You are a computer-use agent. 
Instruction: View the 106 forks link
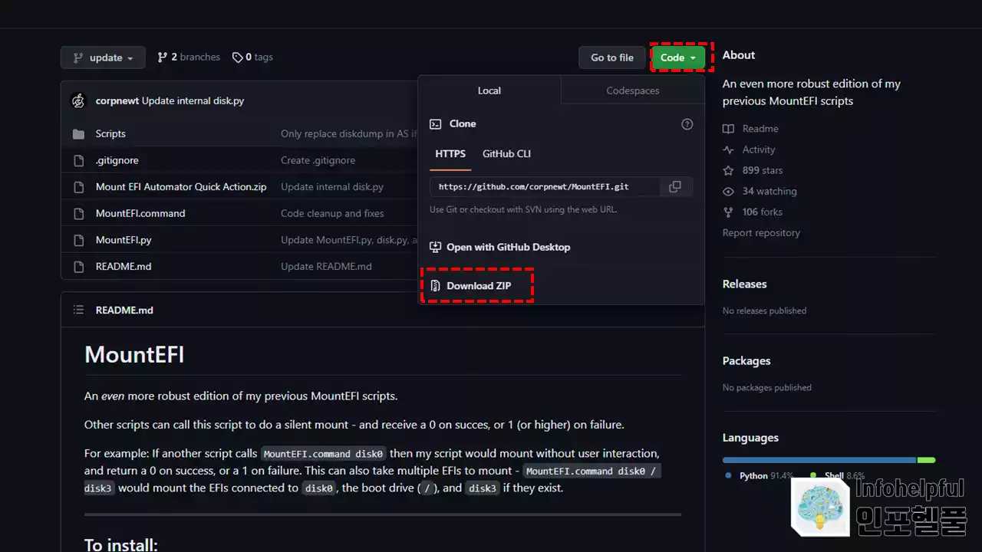763,212
